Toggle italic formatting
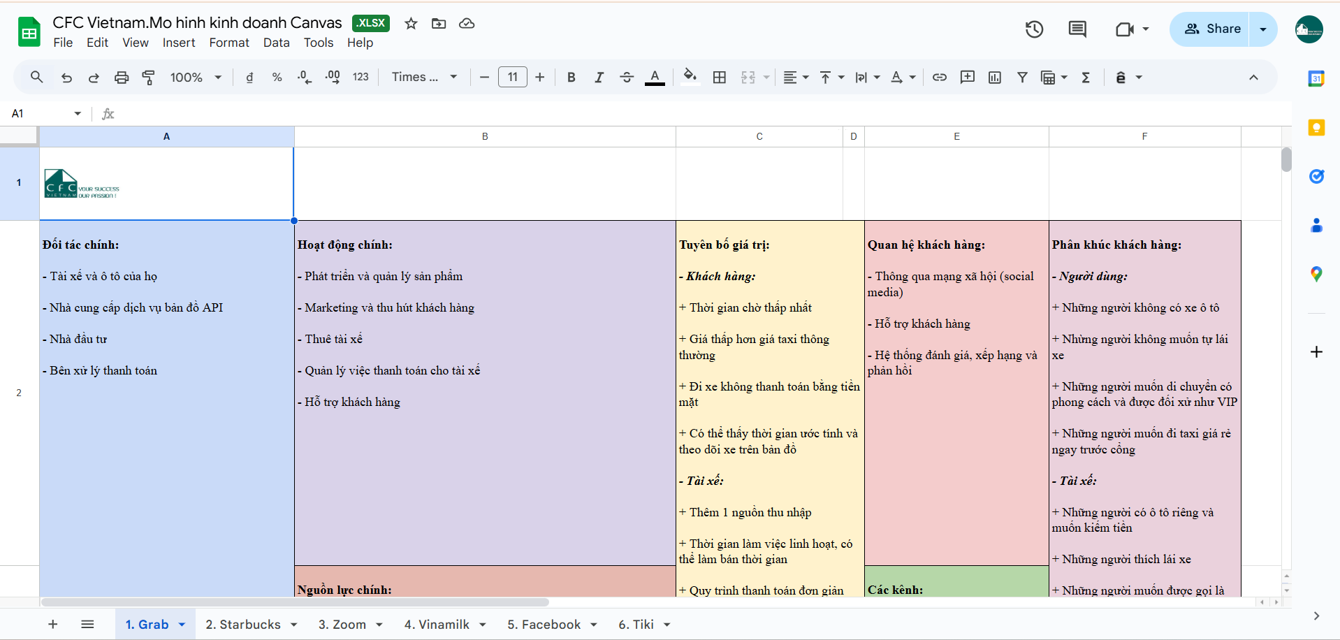 [x=599, y=78]
